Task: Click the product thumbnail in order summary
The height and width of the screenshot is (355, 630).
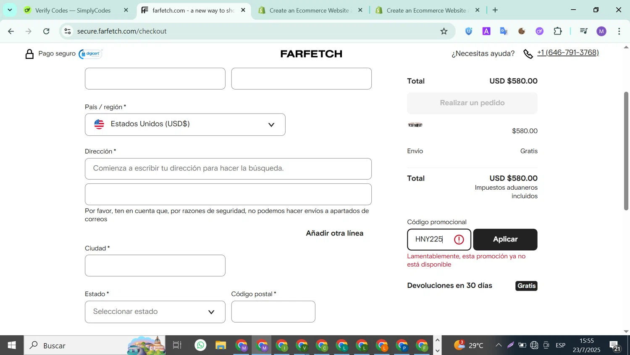Action: click(x=415, y=125)
